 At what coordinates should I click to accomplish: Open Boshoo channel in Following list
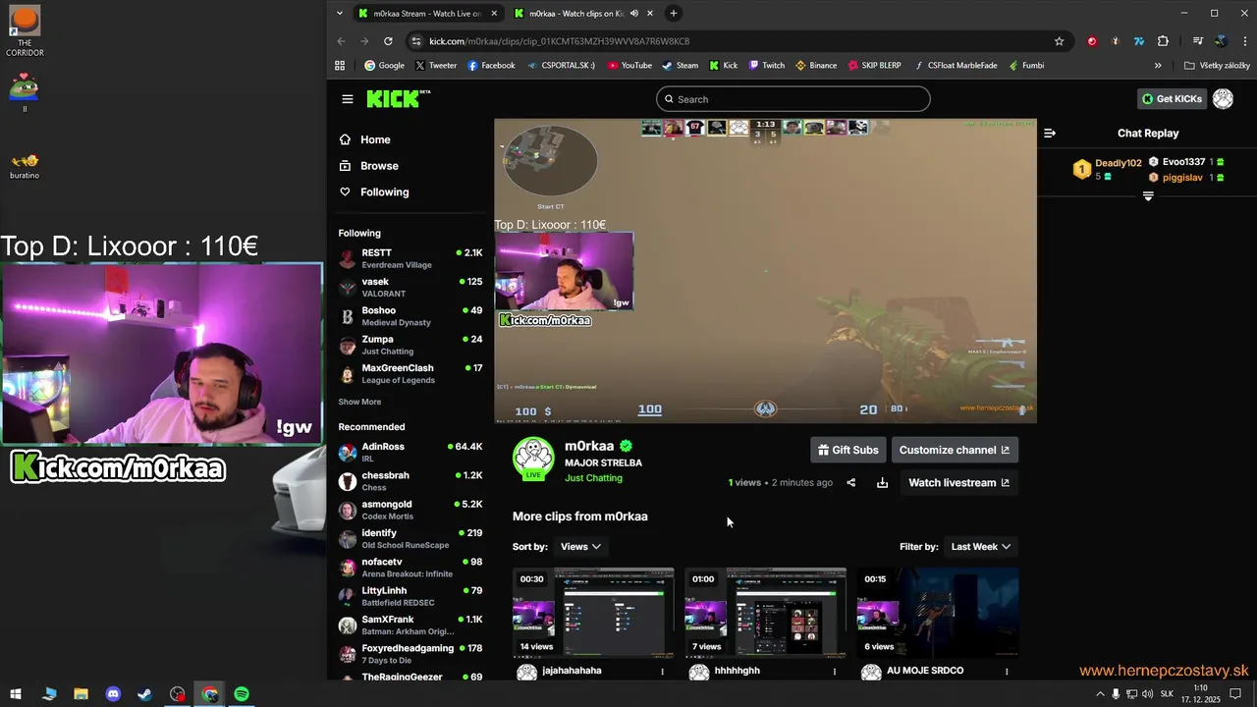[410, 316]
